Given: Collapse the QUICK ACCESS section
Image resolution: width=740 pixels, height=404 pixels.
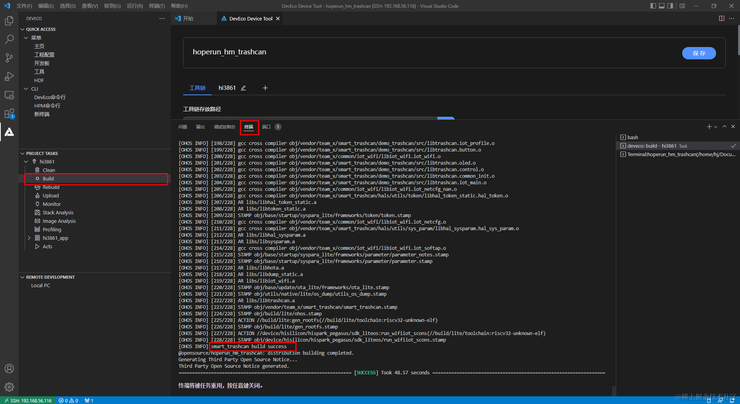Looking at the screenshot, I should (22, 29).
